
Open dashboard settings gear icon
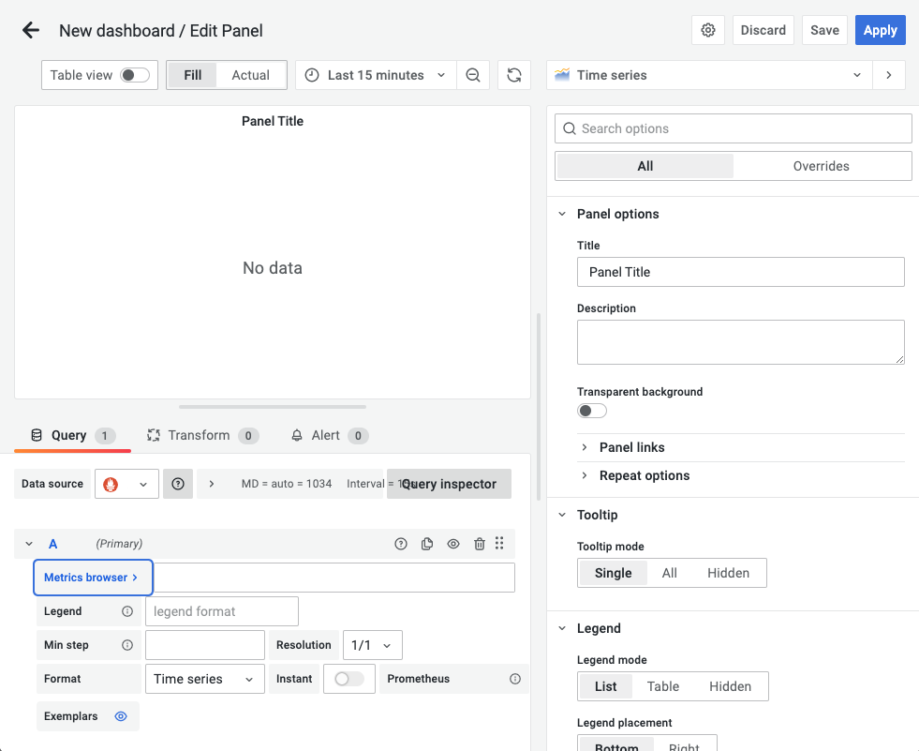(708, 30)
